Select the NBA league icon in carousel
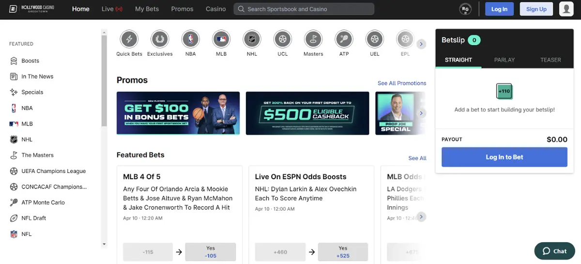This screenshot has width=581, height=264. [x=190, y=39]
